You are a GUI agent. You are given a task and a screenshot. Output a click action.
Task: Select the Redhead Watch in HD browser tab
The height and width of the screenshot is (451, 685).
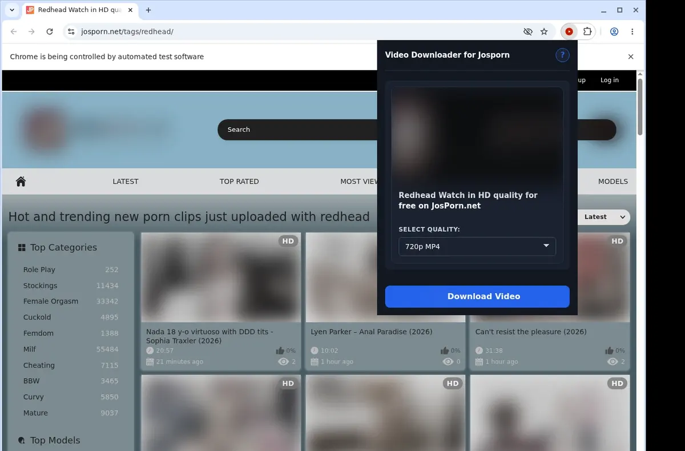coord(80,10)
